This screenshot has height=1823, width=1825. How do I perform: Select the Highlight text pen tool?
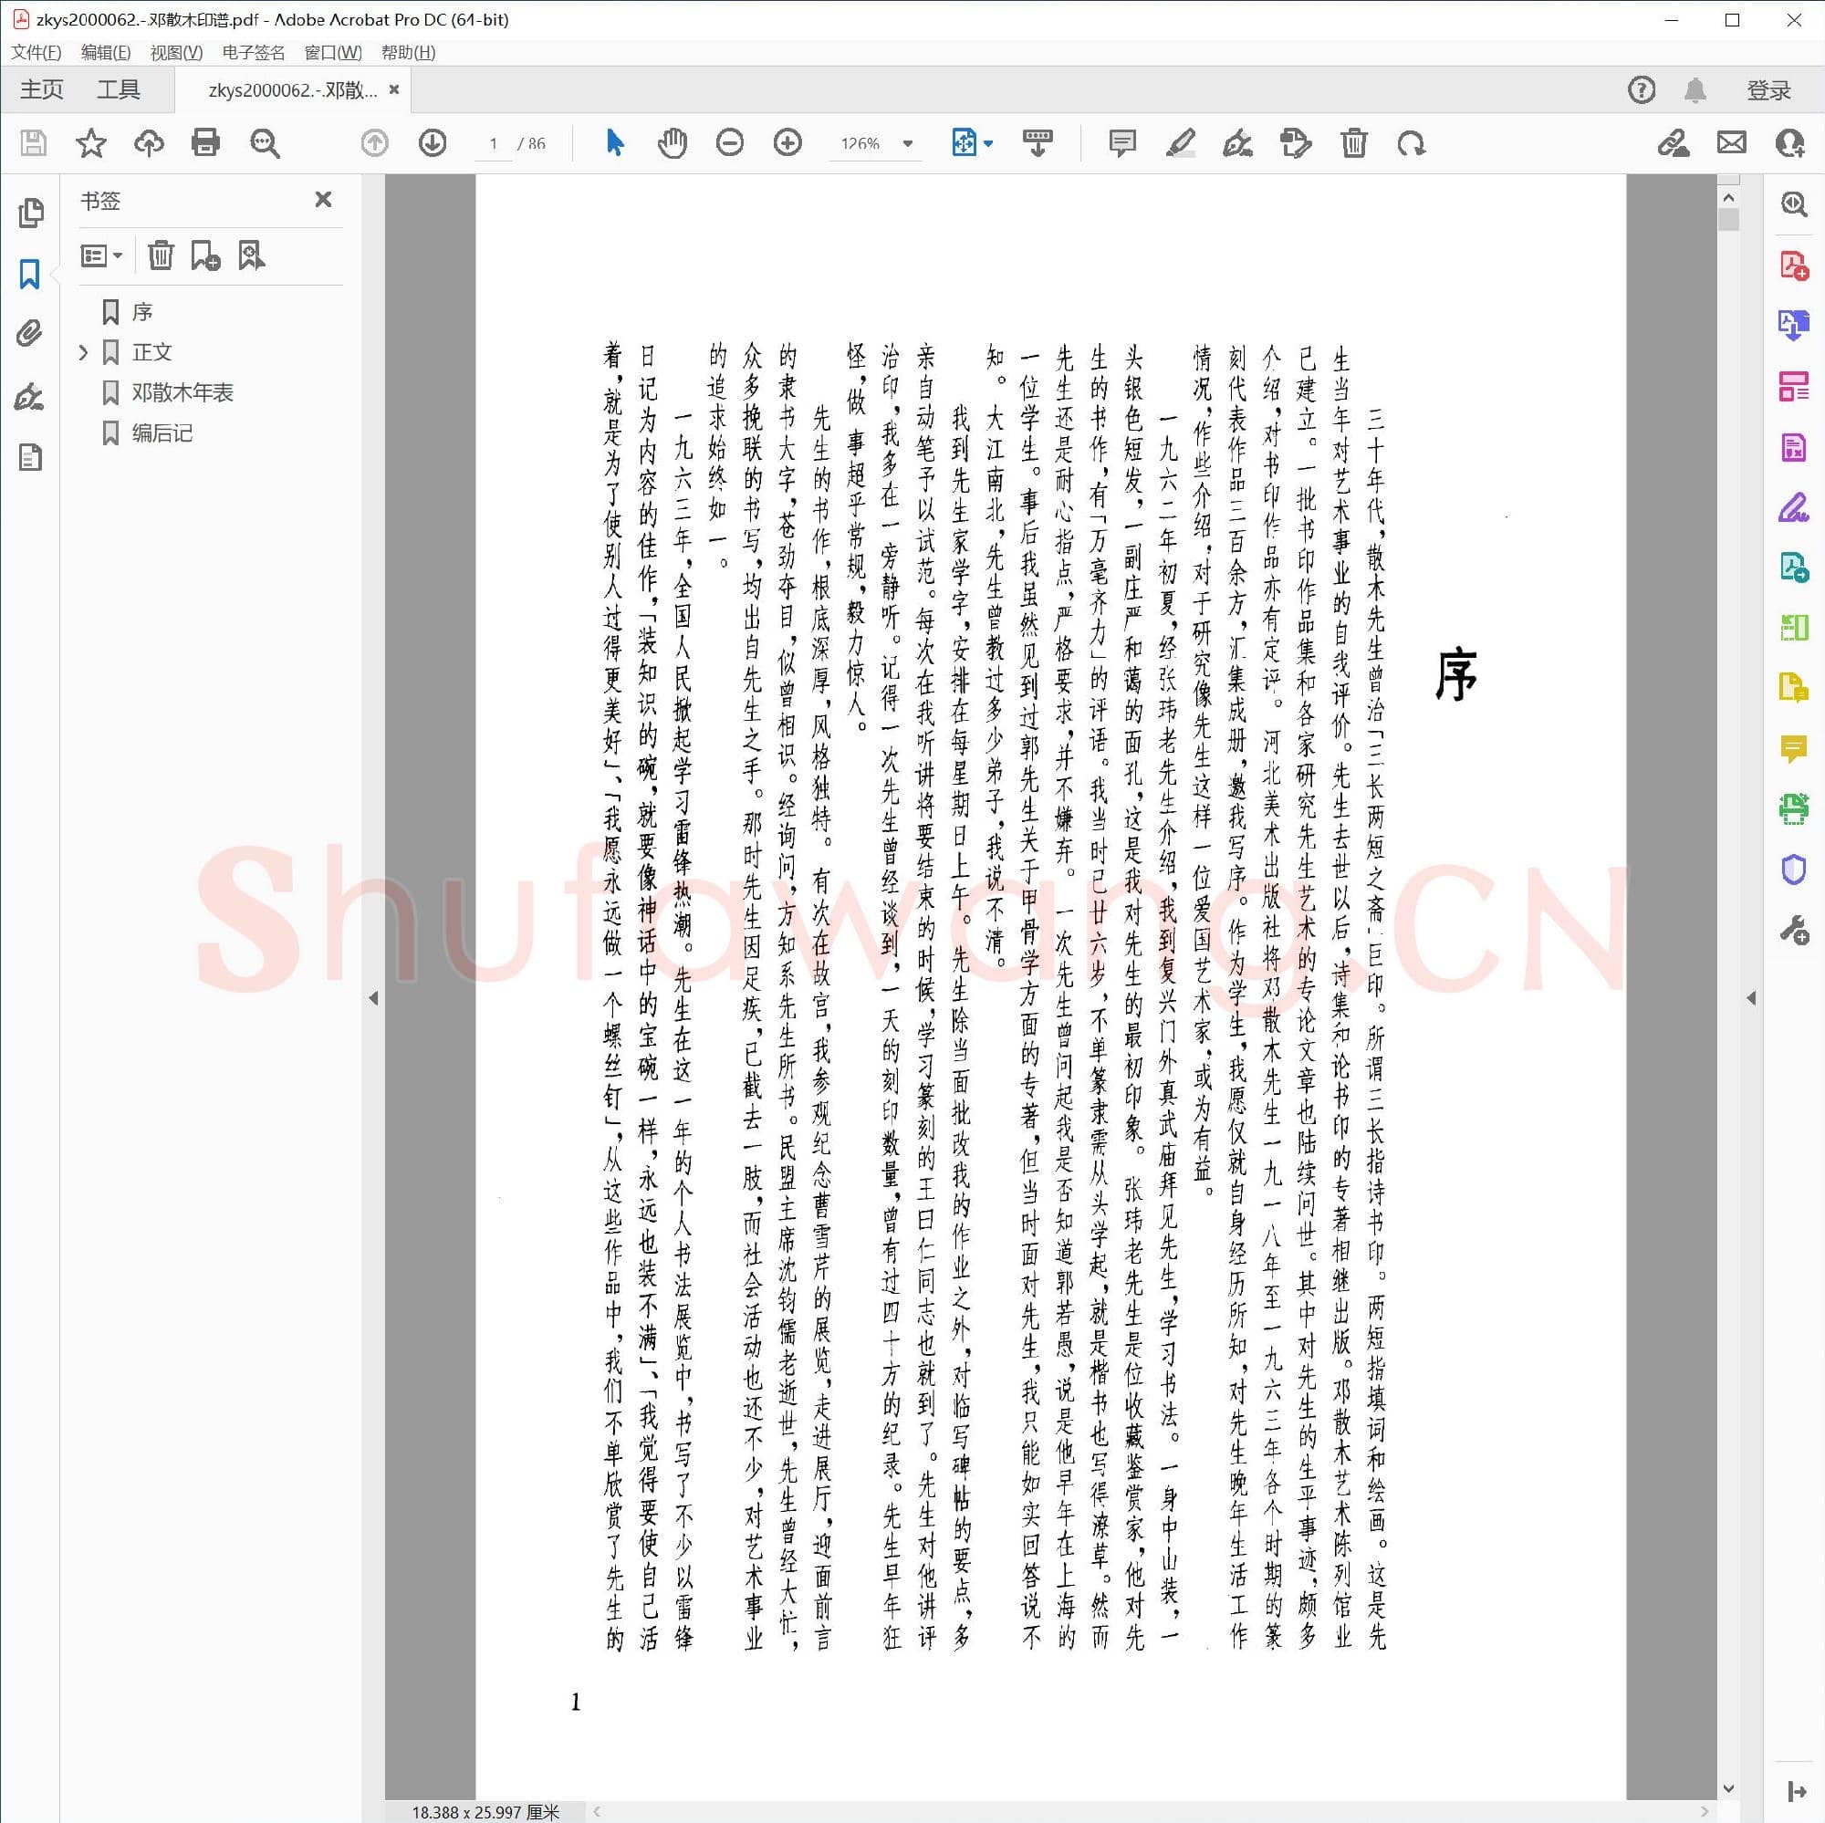click(1180, 143)
